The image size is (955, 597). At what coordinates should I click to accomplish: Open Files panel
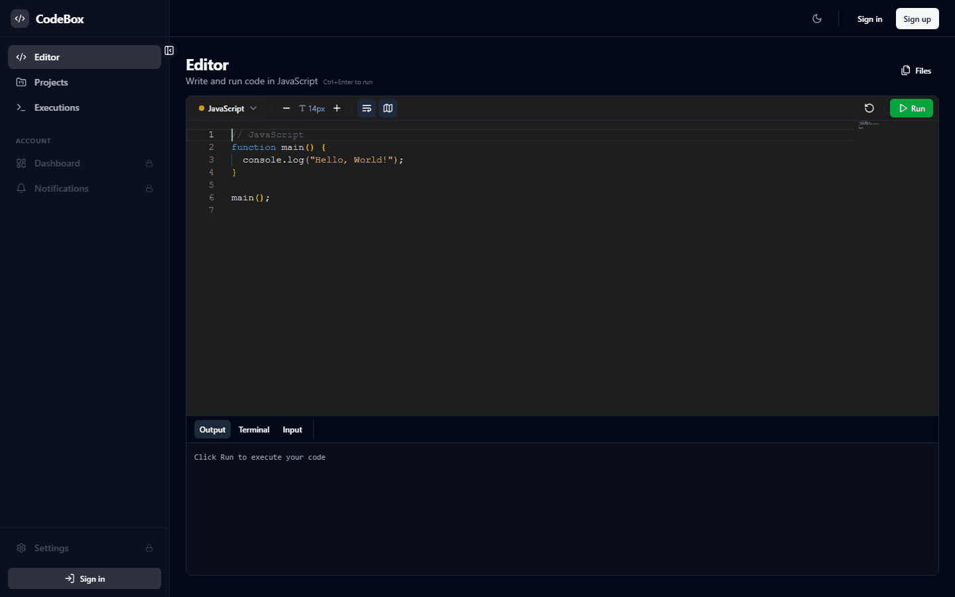coord(916,70)
